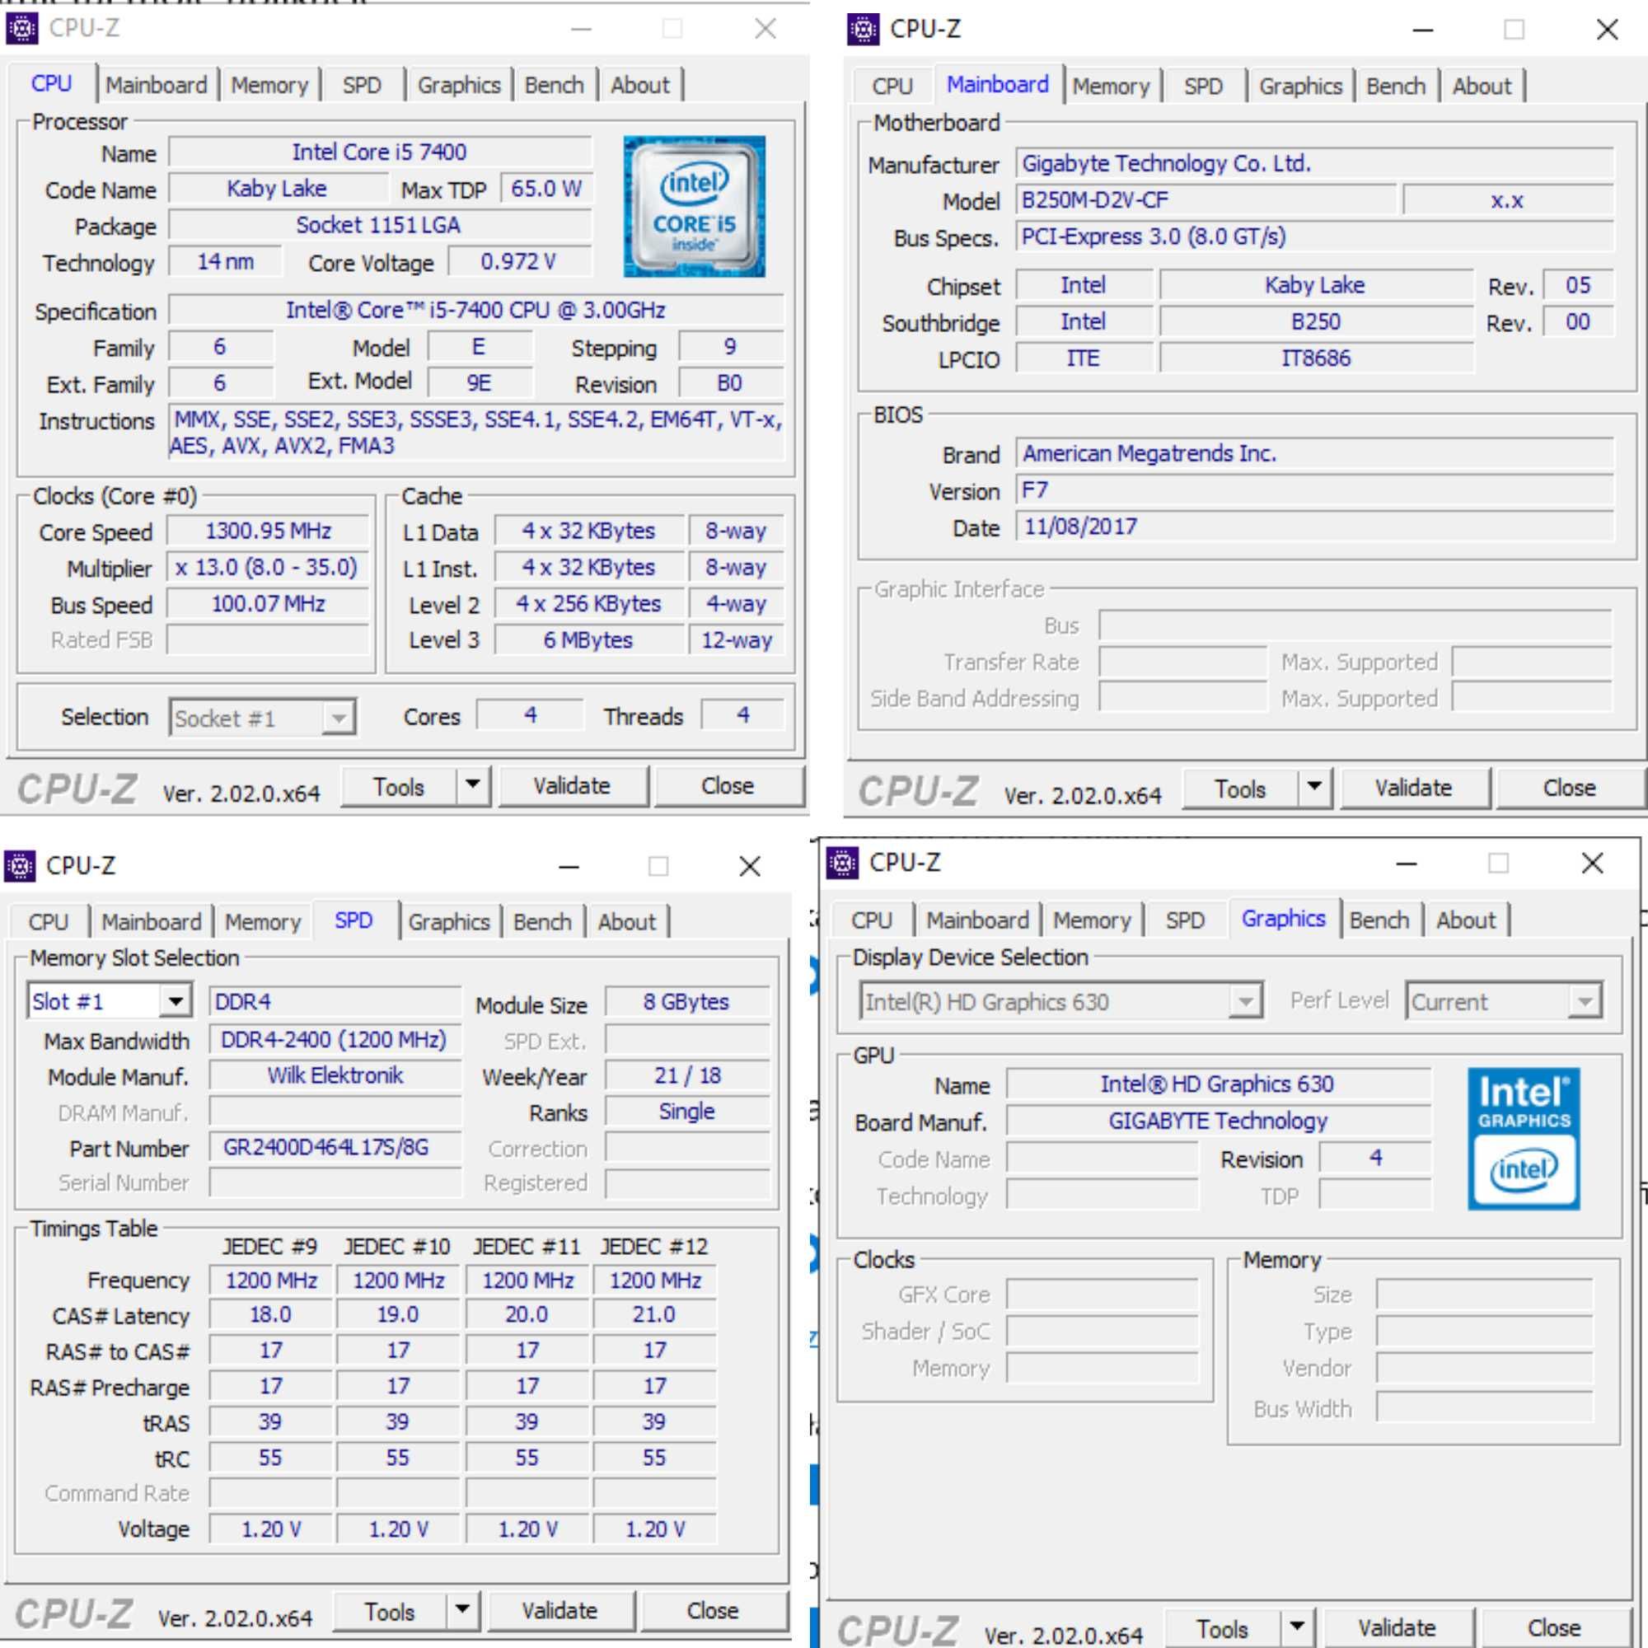This screenshot has height=1648, width=1648.
Task: Click Validate button in Graphics window
Action: (x=1397, y=1627)
